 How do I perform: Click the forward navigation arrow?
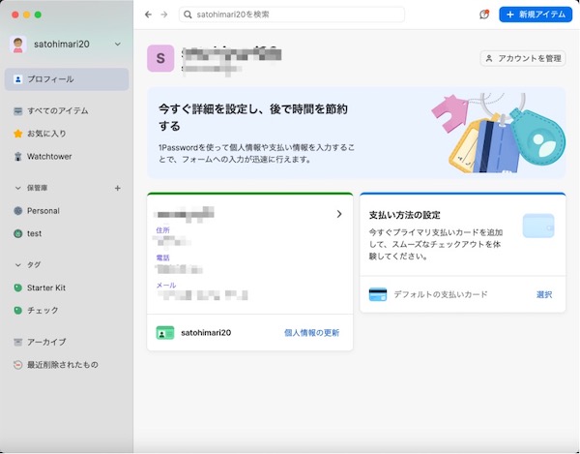163,15
